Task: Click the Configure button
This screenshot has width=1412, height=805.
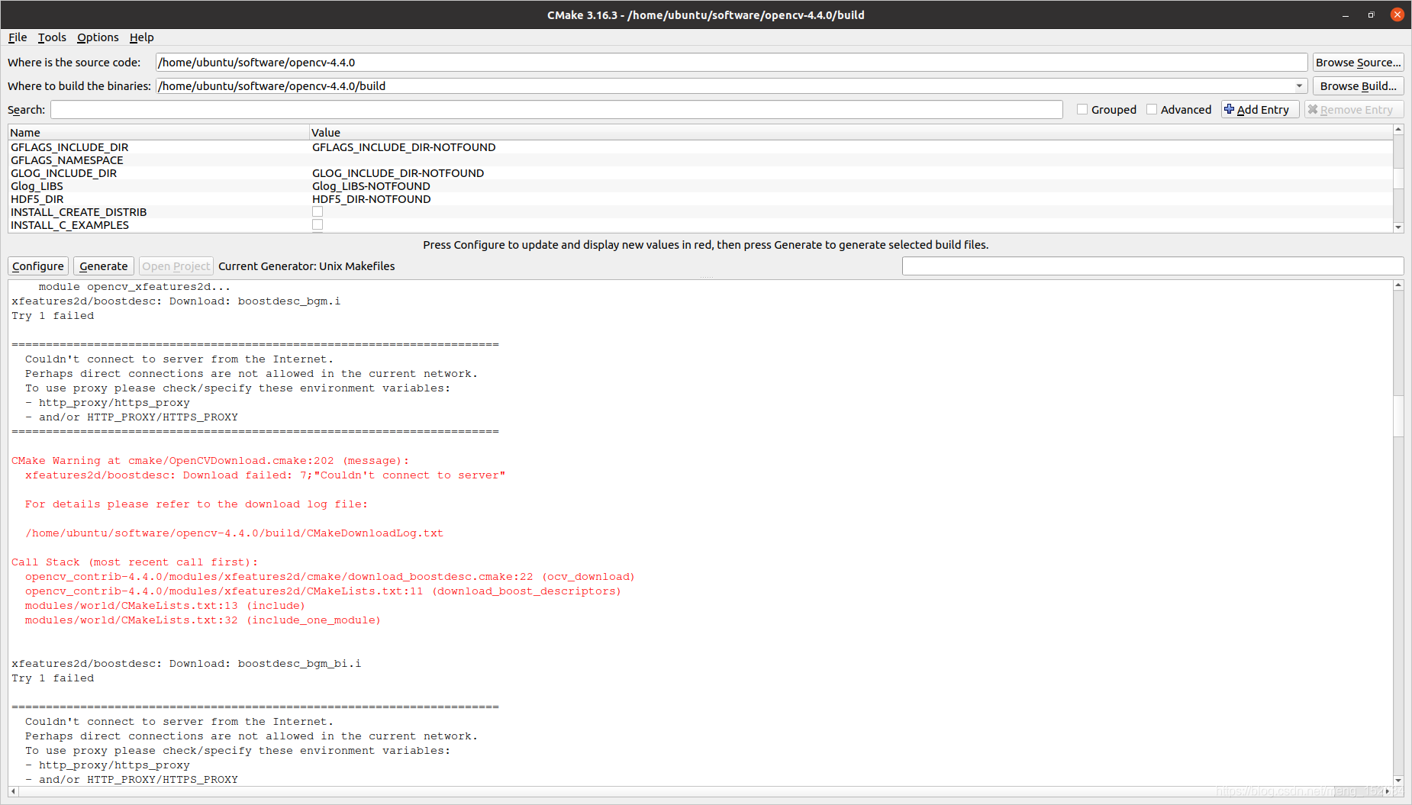Action: [38, 266]
